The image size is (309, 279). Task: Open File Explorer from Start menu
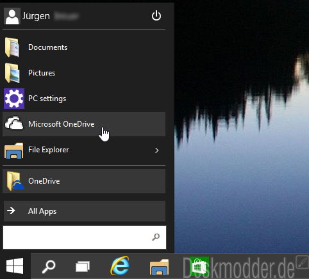click(84, 150)
